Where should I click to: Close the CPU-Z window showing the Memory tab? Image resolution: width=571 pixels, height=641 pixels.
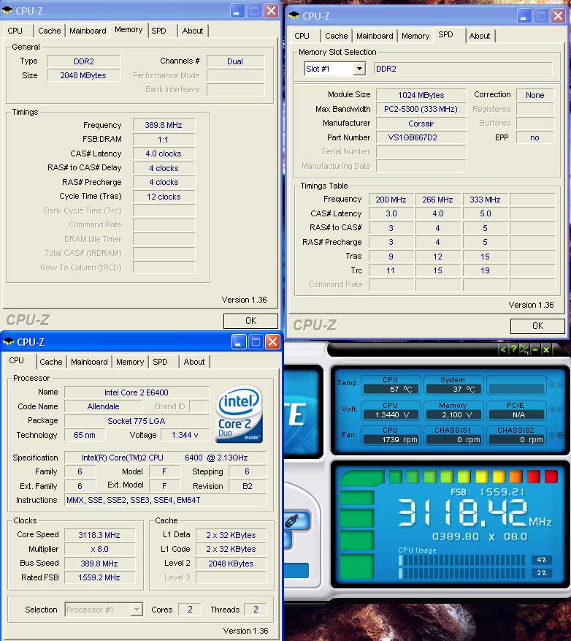point(271,11)
